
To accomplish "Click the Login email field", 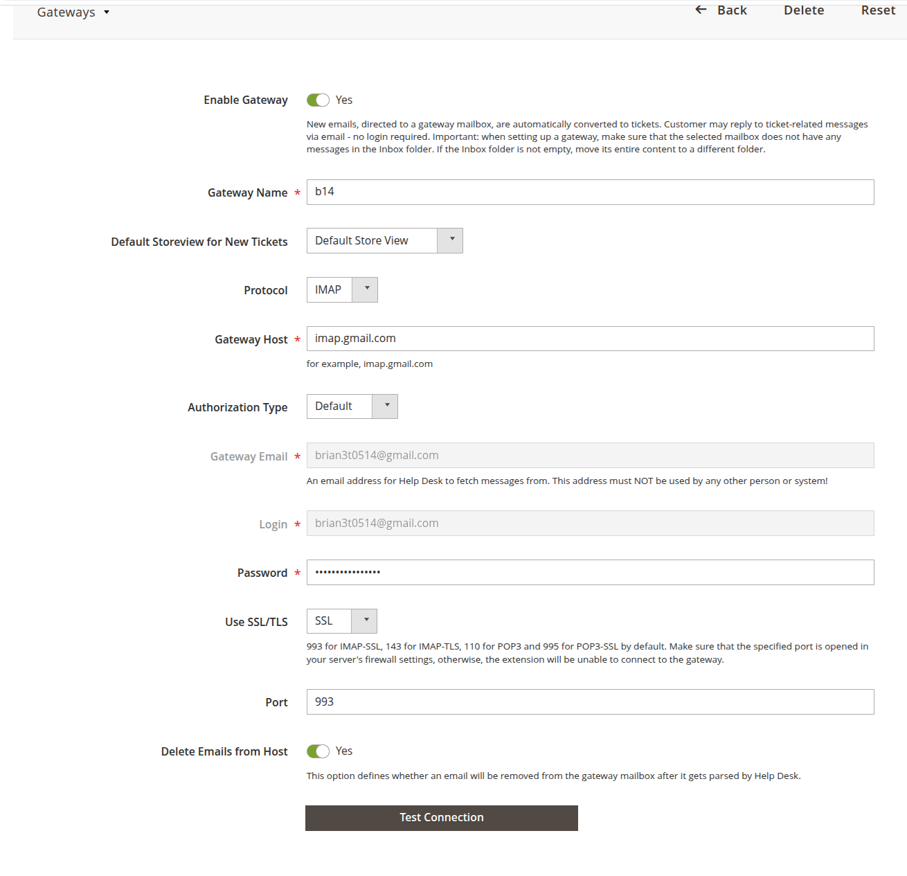I will 589,524.
